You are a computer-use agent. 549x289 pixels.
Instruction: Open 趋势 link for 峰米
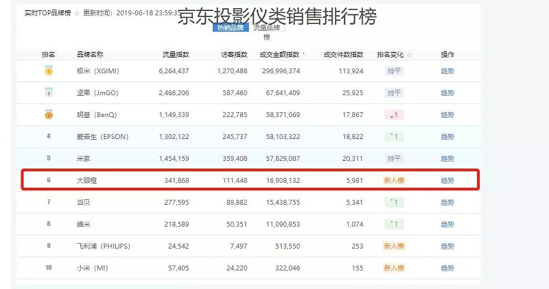pos(447,225)
